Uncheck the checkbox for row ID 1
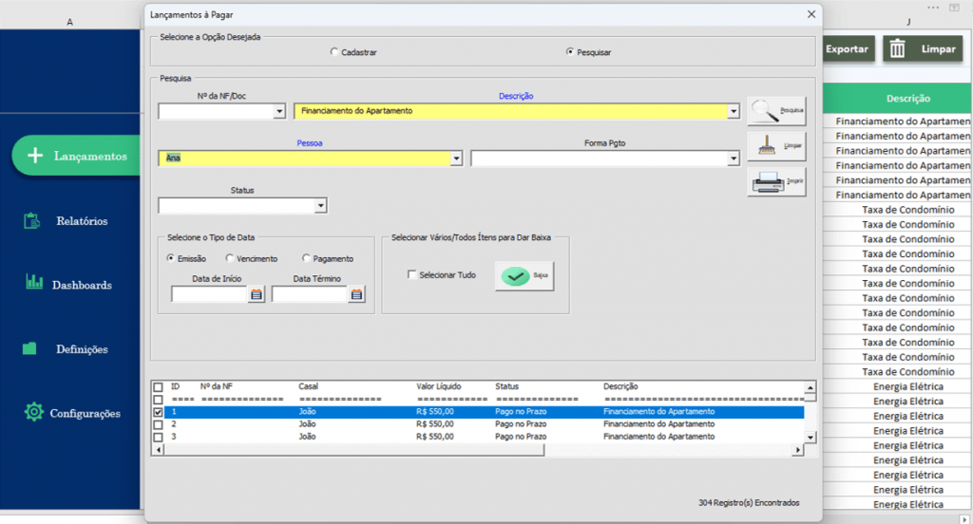This screenshot has height=524, width=973. pyautogui.click(x=159, y=412)
